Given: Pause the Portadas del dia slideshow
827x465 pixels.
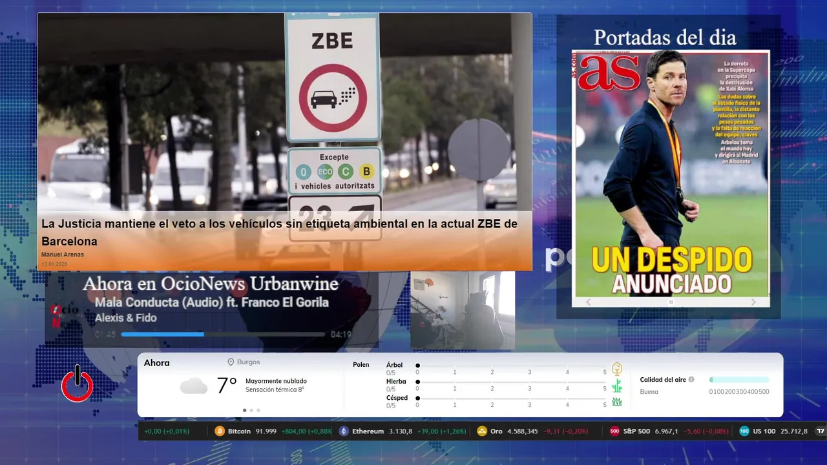Looking at the screenshot, I should 671,302.
